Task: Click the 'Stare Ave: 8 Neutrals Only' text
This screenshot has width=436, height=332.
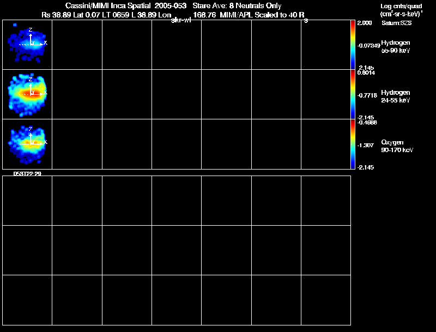Action: [x=237, y=6]
